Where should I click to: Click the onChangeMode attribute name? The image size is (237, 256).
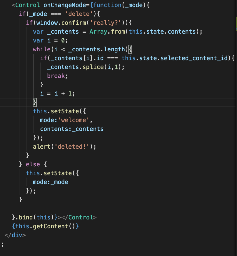(65, 5)
